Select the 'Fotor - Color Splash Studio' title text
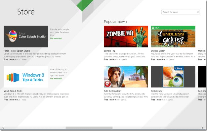Screen dimensions: 207x131 point(17,51)
